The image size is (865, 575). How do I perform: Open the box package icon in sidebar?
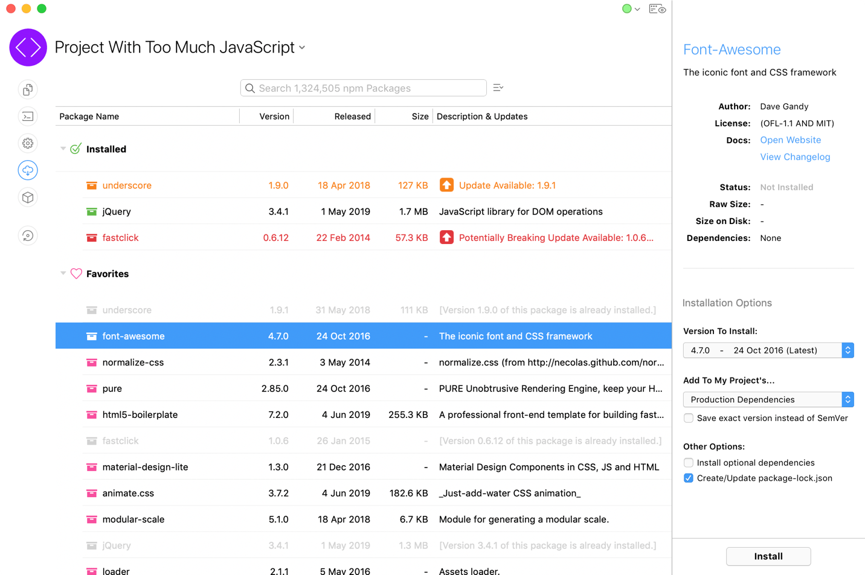[x=28, y=198]
